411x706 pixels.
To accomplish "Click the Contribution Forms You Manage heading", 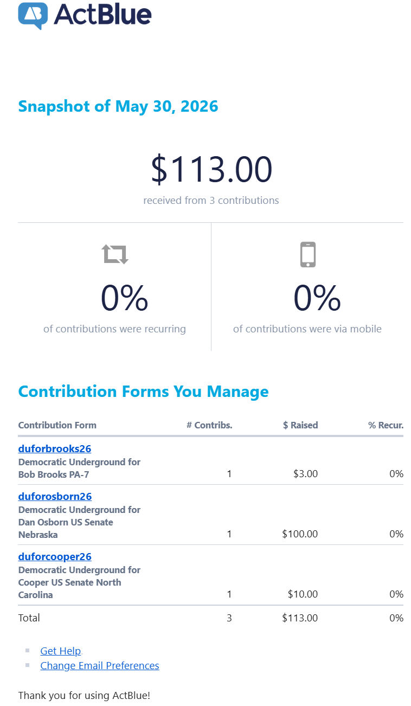I will coord(144,391).
